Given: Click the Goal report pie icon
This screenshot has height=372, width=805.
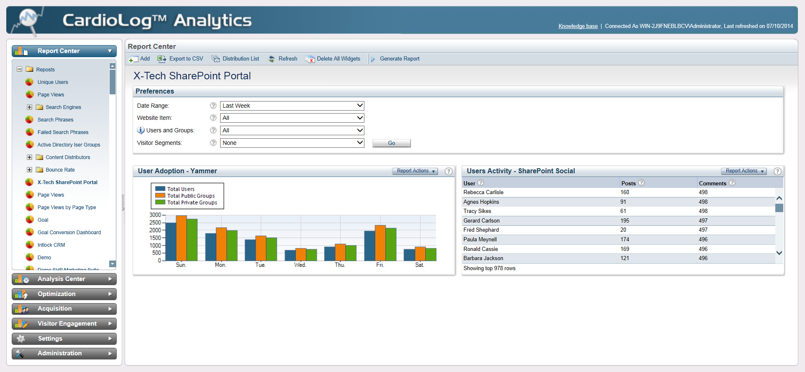Looking at the screenshot, I should tap(29, 220).
